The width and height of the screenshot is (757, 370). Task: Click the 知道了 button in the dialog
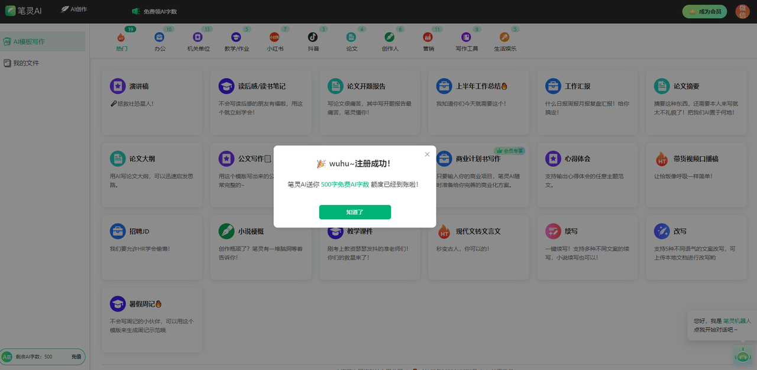coord(354,212)
